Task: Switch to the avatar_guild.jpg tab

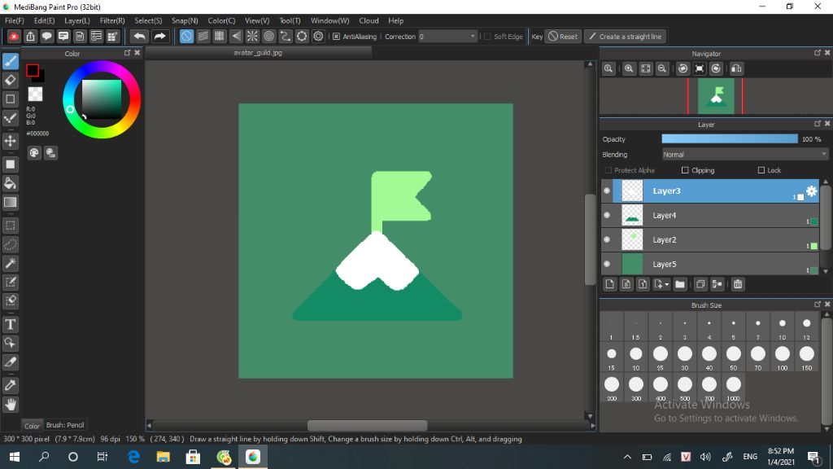Action: point(258,53)
